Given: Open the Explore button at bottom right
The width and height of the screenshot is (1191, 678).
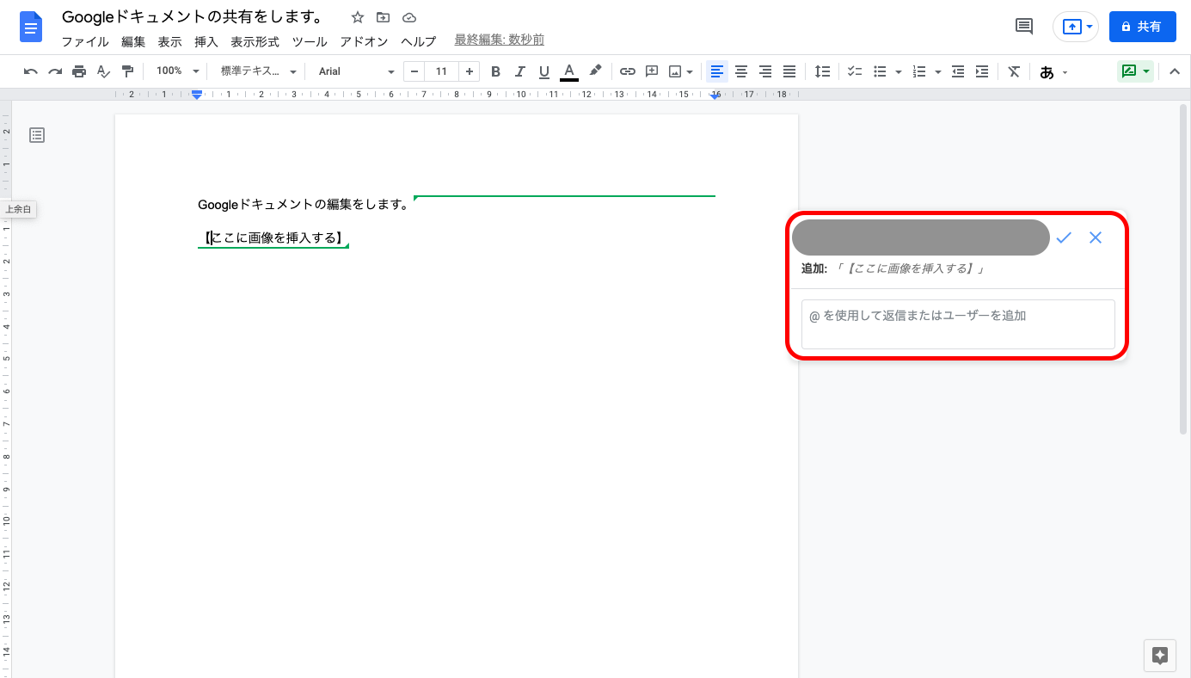Looking at the screenshot, I should coord(1159,656).
